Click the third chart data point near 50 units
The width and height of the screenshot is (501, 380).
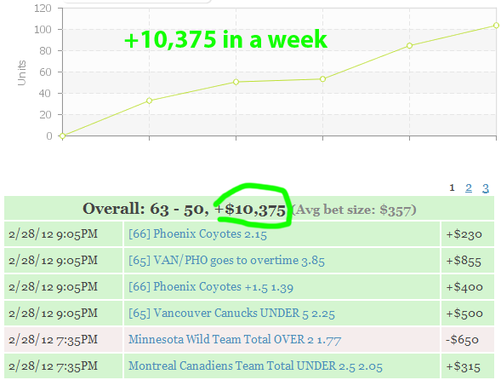(236, 82)
